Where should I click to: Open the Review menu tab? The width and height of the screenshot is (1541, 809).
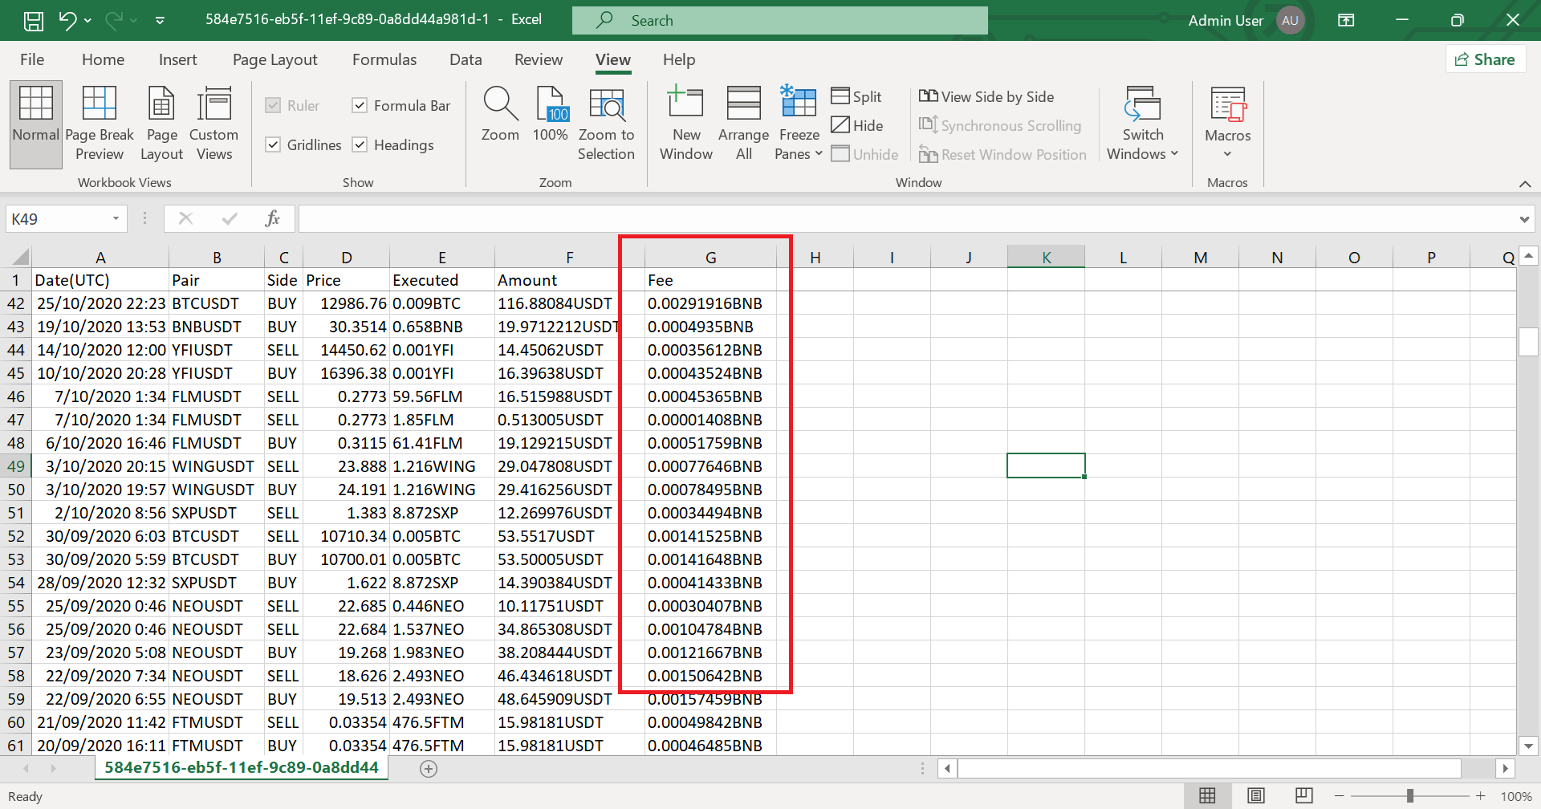[x=538, y=59]
